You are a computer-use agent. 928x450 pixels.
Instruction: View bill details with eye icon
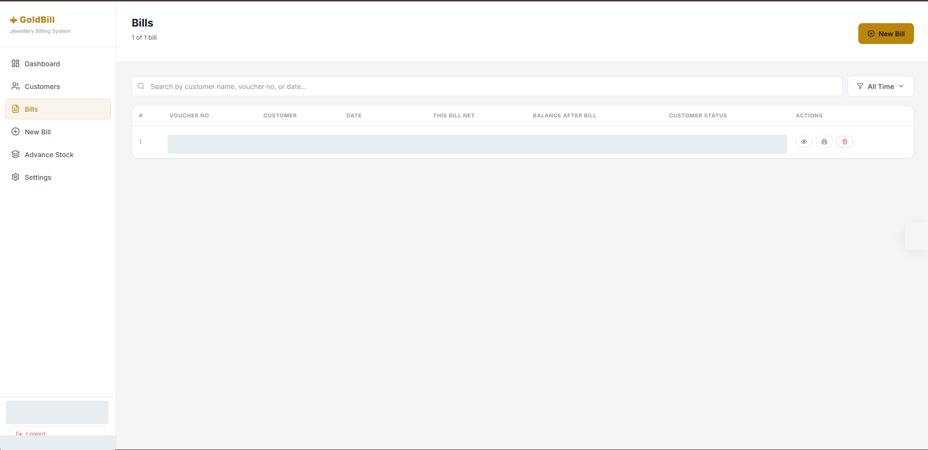pyautogui.click(x=804, y=142)
